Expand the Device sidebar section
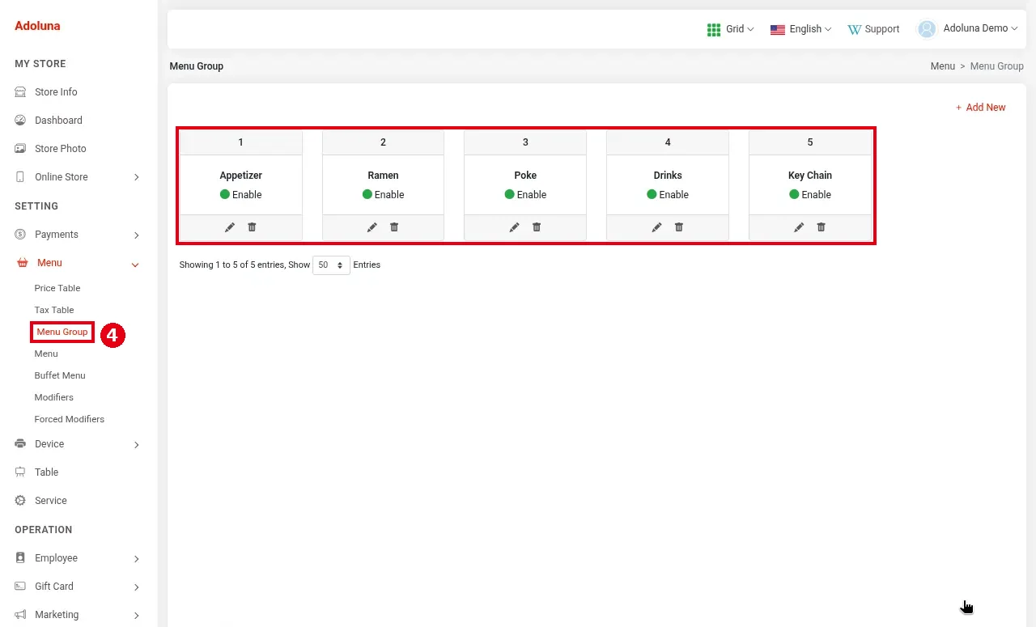Viewport: 1036px width, 627px height. coord(136,444)
